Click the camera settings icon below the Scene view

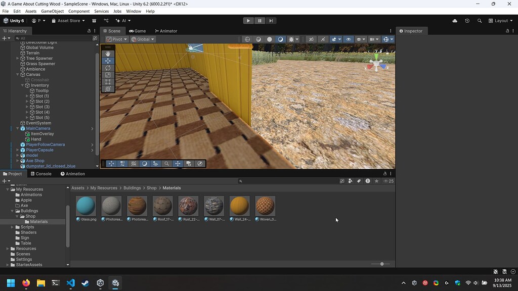(189, 164)
